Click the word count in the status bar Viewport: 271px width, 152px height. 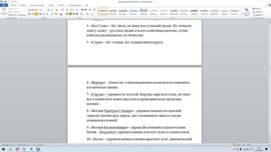[x=24, y=145]
